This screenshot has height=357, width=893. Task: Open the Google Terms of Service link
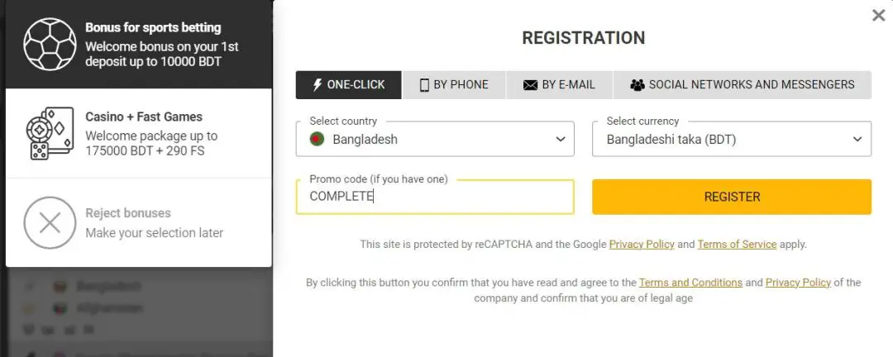tap(737, 245)
